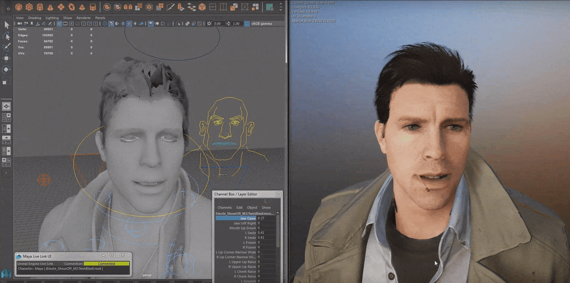The height and width of the screenshot is (283, 570).
Task: Toggle resolution gate display in panel toolbar
Action: point(71,24)
